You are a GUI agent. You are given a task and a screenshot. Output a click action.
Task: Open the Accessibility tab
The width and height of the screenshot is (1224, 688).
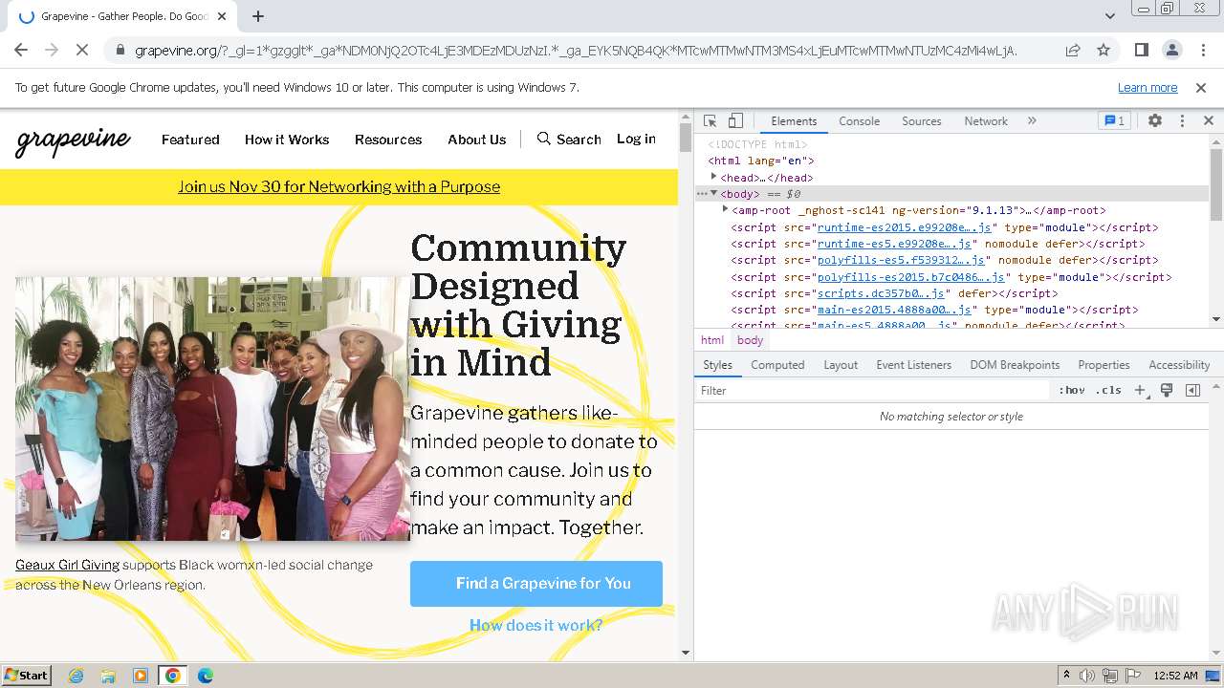pos(1179,365)
